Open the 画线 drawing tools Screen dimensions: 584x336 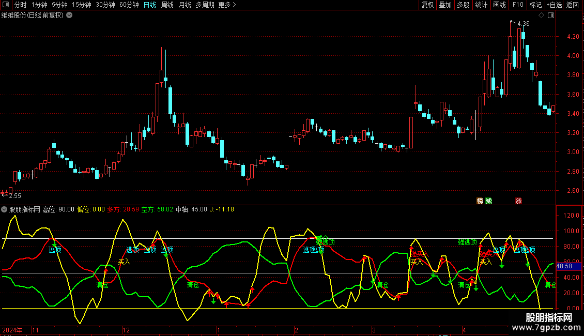pos(500,5)
